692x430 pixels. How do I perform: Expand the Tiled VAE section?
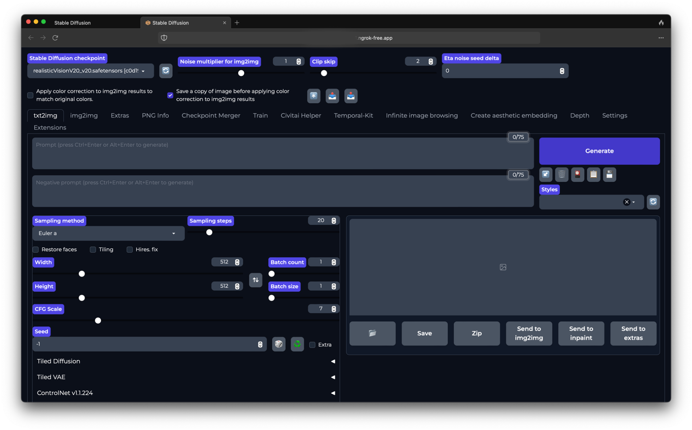(186, 377)
